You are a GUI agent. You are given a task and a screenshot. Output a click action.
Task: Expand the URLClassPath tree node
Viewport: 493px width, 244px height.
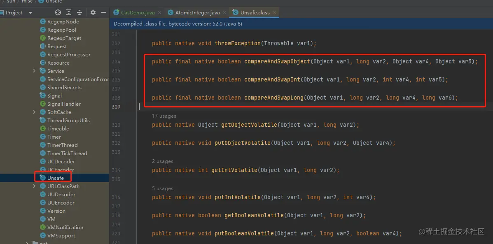point(34,186)
